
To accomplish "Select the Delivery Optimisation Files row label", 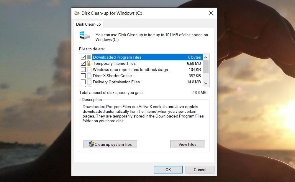I will (116, 82).
